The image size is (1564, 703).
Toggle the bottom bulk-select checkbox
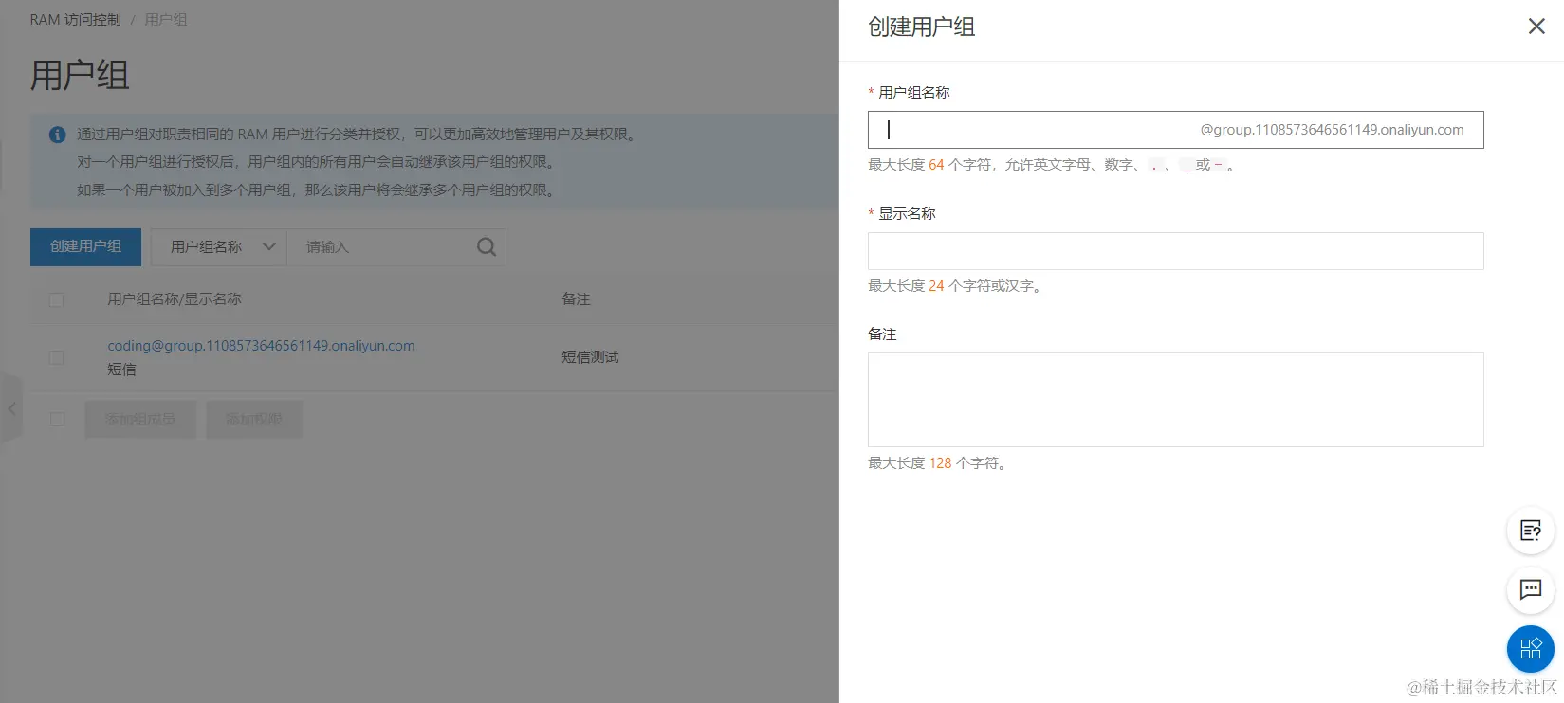[57, 419]
